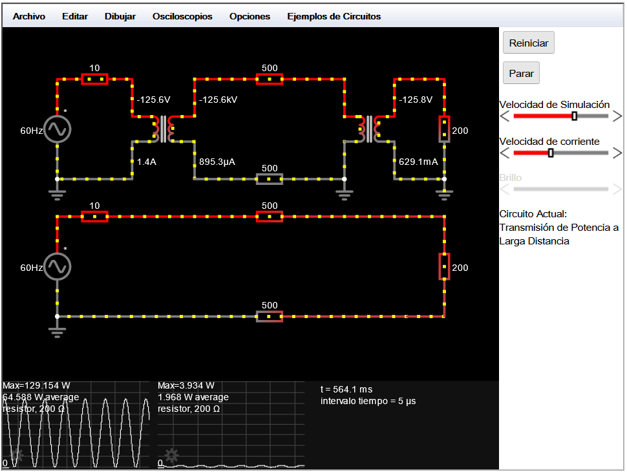Image resolution: width=627 pixels, height=472 pixels.
Task: Open the Osciloscopios menu
Action: pyautogui.click(x=182, y=16)
